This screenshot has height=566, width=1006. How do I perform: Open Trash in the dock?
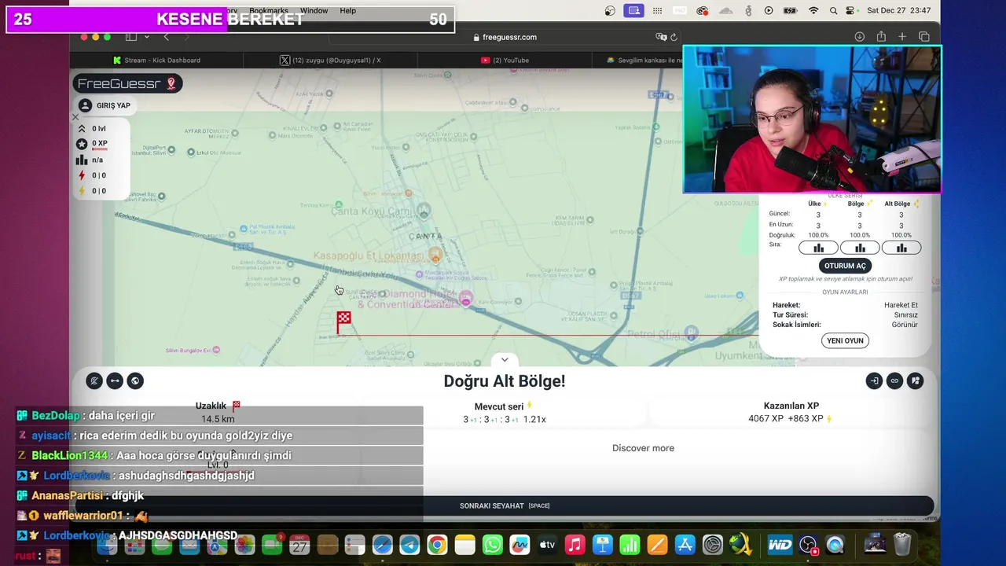pos(902,544)
